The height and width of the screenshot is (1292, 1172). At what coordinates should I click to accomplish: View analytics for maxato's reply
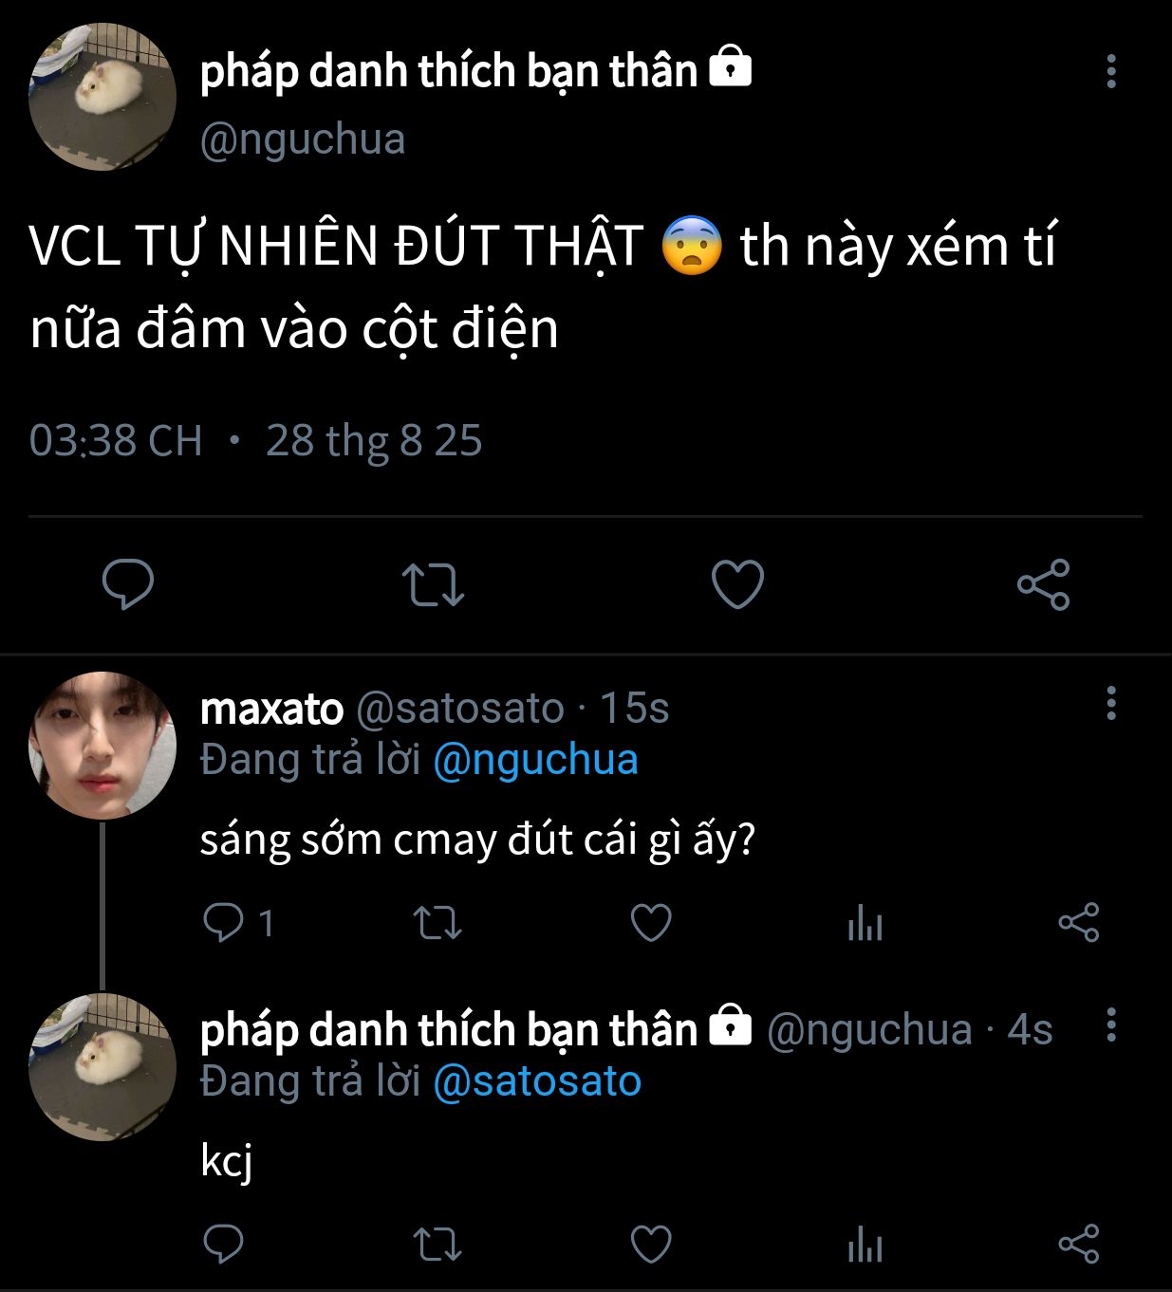[865, 922]
